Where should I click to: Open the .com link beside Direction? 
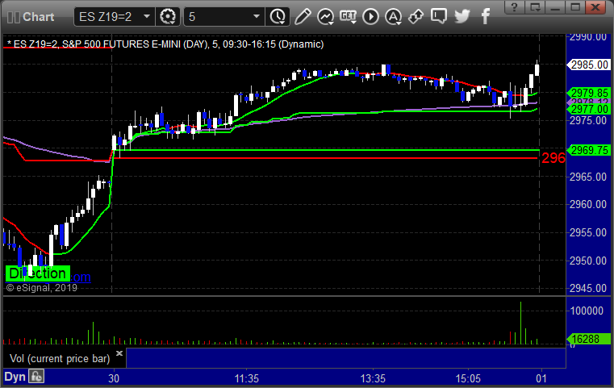point(80,277)
